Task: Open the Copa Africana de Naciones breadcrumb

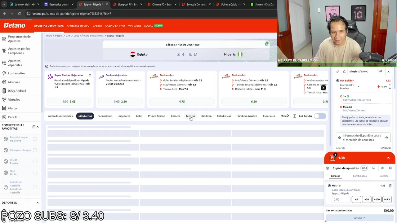Action: coord(88,36)
